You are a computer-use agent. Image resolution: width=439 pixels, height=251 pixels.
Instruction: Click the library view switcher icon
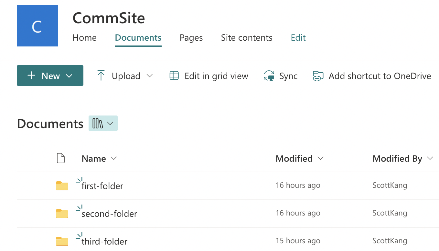click(x=98, y=123)
